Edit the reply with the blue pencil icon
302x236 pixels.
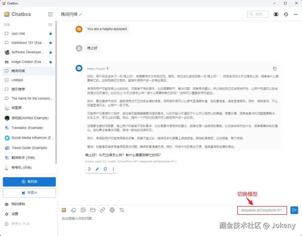[97, 169]
